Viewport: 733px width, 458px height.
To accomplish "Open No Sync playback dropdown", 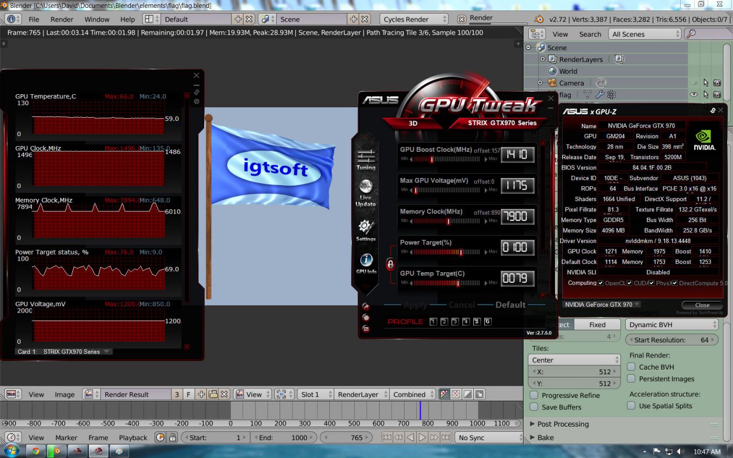I will [489, 438].
